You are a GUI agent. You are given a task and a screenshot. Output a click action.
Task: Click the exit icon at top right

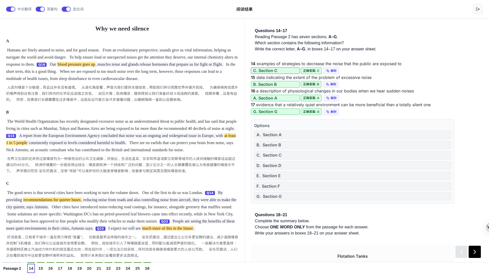(478, 9)
